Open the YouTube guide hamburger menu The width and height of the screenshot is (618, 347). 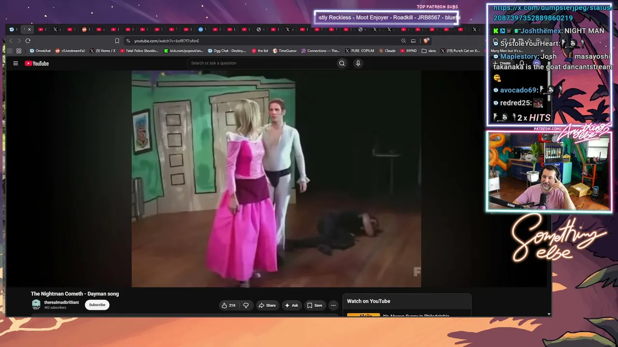(15, 63)
